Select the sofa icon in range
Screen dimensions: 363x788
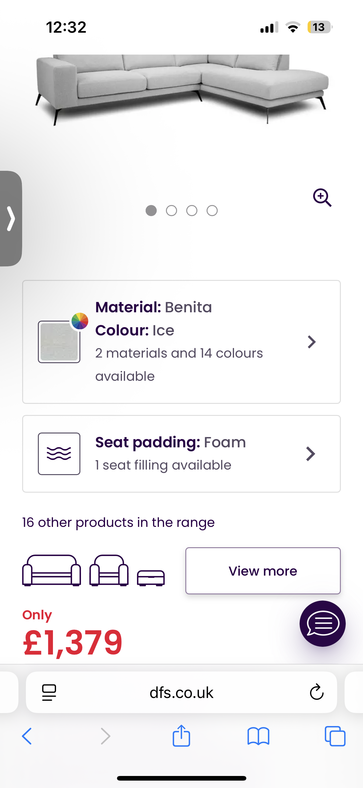[x=52, y=570]
